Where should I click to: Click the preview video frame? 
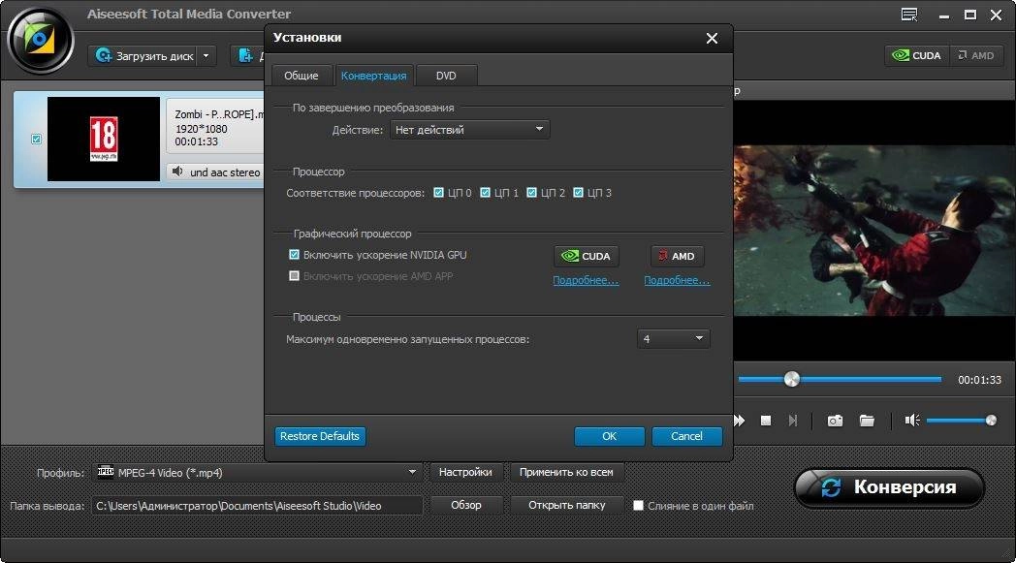click(874, 230)
